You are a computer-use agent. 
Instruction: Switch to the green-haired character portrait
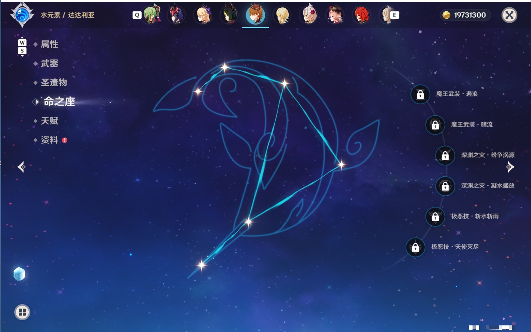[151, 15]
